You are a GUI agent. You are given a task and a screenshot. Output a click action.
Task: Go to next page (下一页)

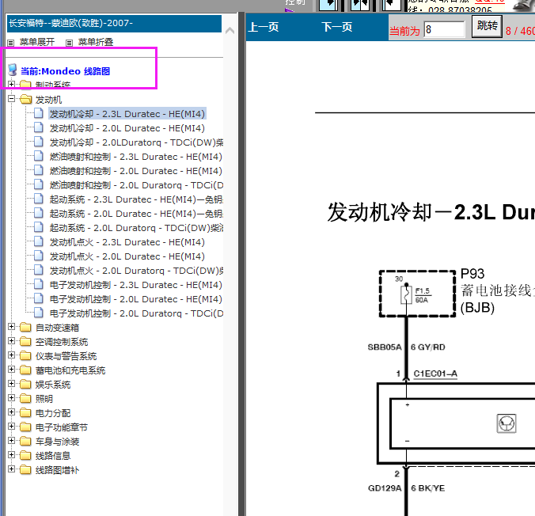click(x=337, y=27)
